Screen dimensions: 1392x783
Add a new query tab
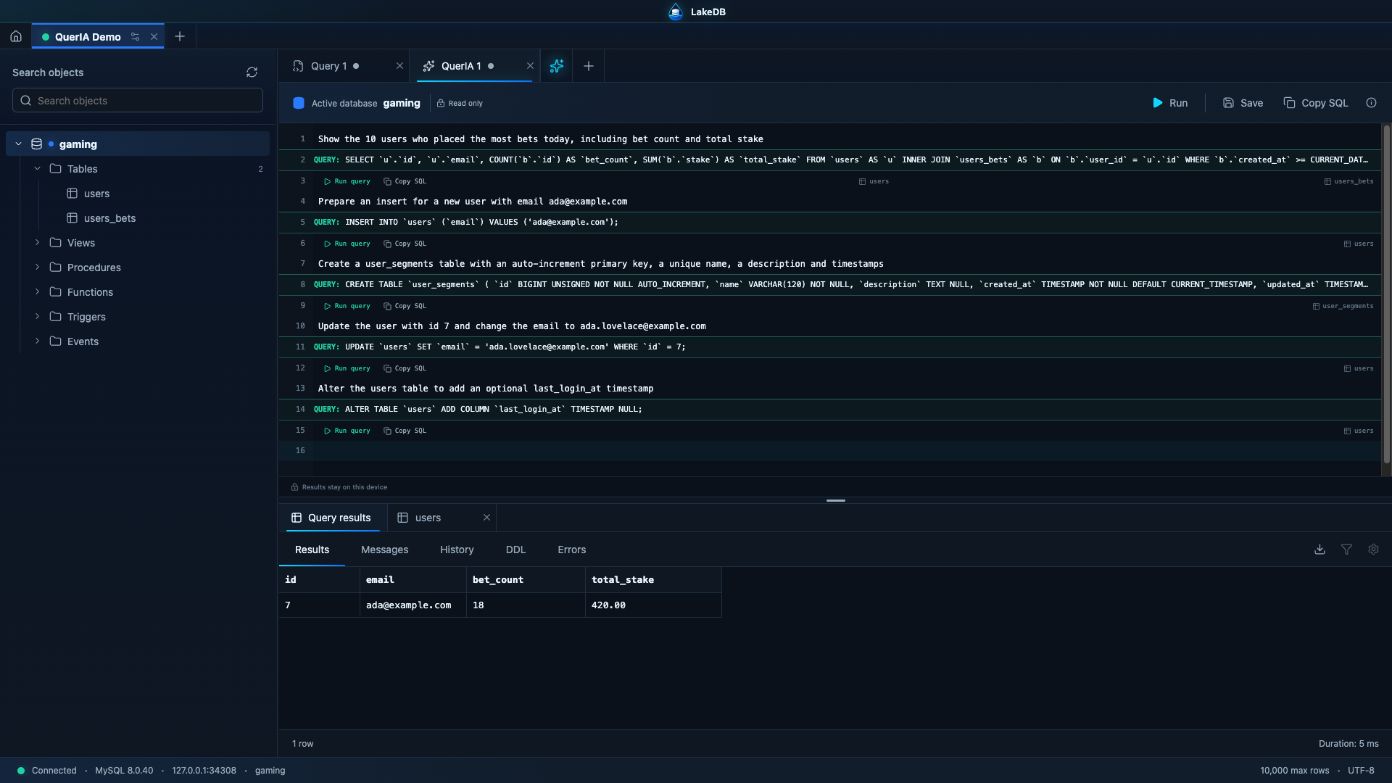[589, 66]
